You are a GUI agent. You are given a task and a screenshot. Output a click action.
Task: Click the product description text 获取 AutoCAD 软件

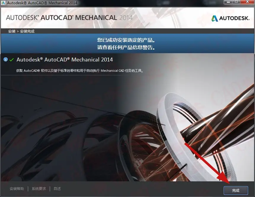[80, 71]
